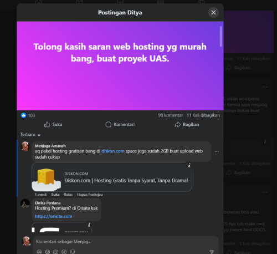Follow the https://orisite.com link
277x254 pixels.
(x=54, y=216)
